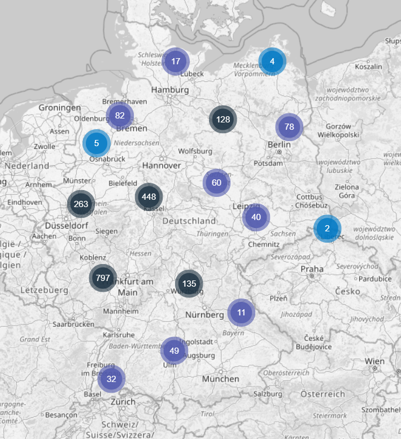Click the Pardubice city label
The width and height of the screenshot is (401, 439).
coord(375,279)
